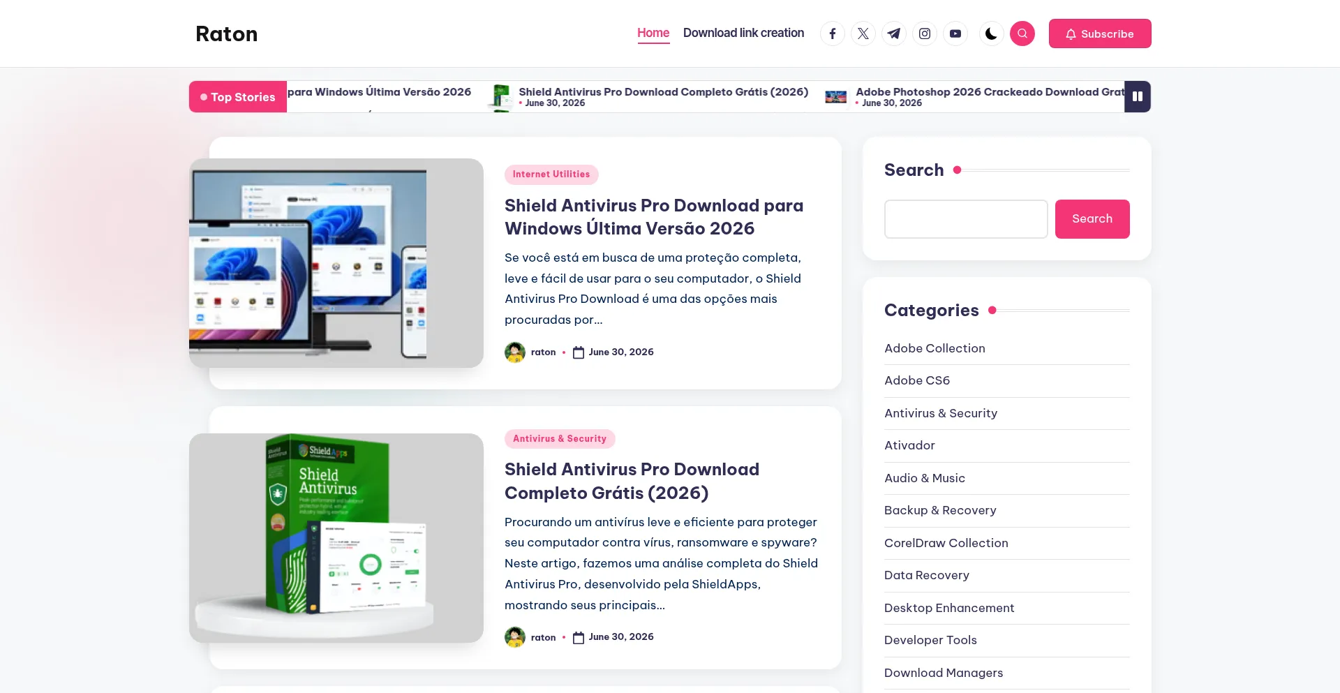Click the excerpt starting 'Procurando um antivírus leve'
This screenshot has height=693, width=1340.
[x=662, y=563]
